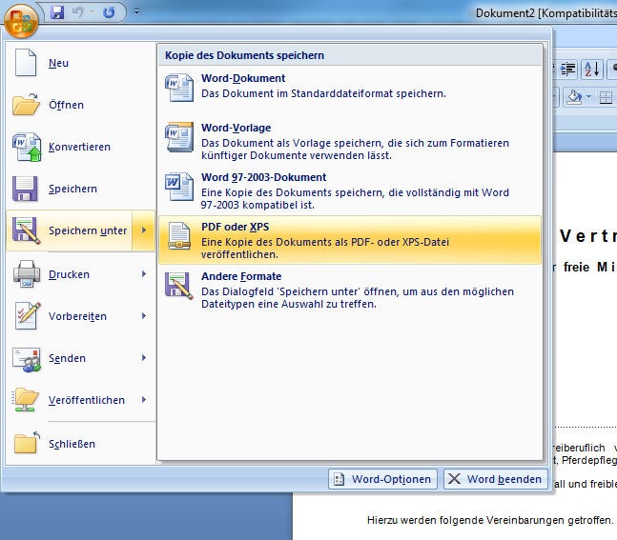Expand the Drucken submenu arrow
The height and width of the screenshot is (540, 617).
coord(144,274)
